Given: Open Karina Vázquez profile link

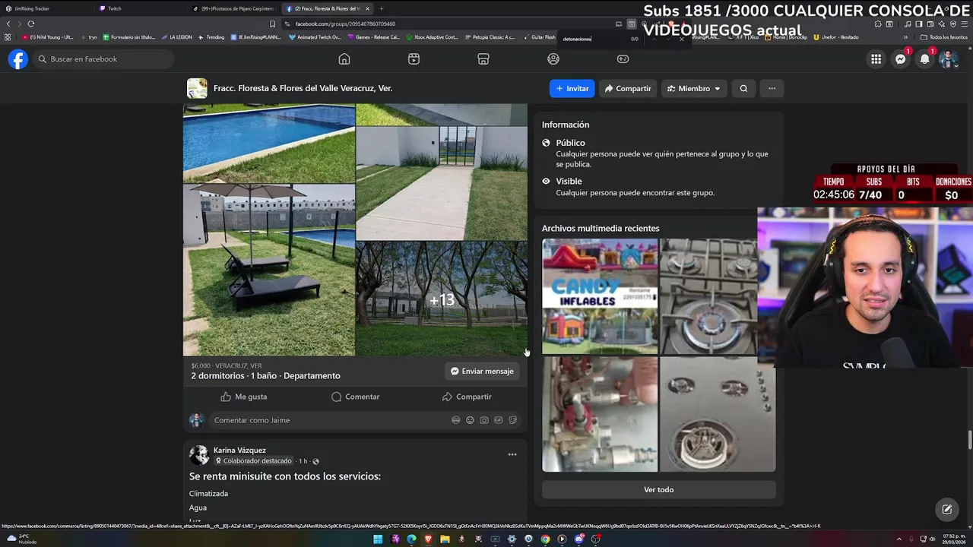Looking at the screenshot, I should tap(239, 450).
